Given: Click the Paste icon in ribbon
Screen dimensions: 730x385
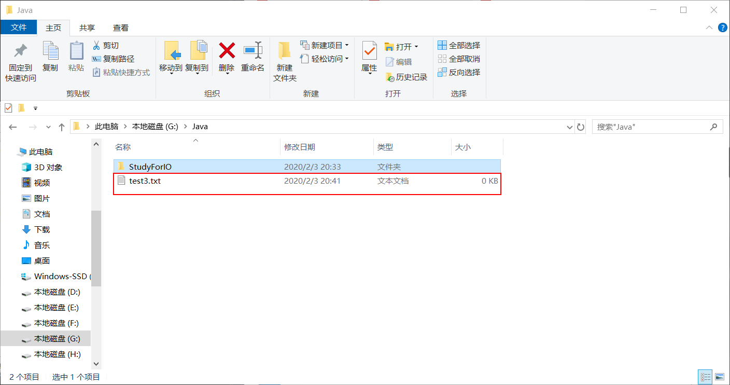Looking at the screenshot, I should pyautogui.click(x=76, y=51).
